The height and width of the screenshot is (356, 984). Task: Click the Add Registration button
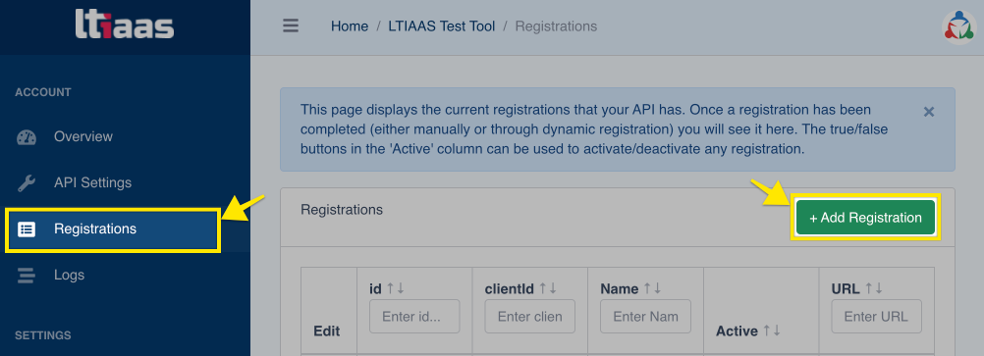[x=865, y=218]
